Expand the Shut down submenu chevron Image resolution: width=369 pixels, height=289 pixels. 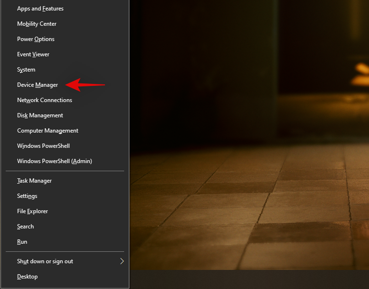click(122, 261)
